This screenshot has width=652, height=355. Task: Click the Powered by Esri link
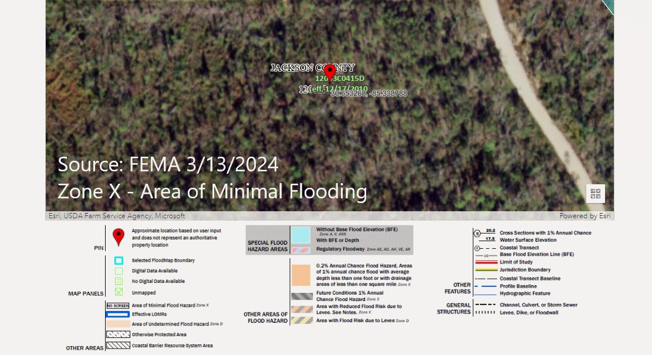tap(585, 216)
